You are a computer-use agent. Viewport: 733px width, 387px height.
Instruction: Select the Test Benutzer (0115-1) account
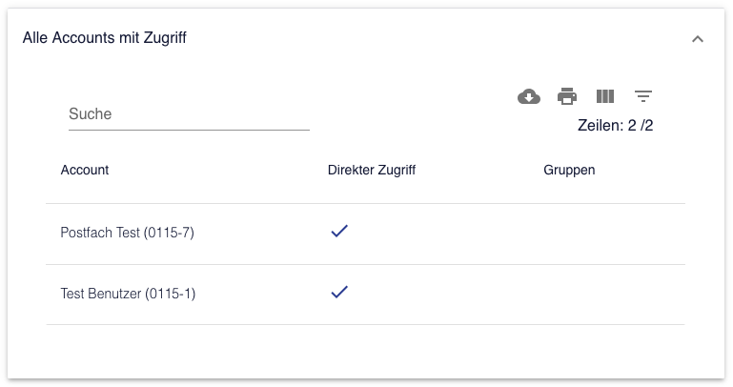tap(128, 294)
